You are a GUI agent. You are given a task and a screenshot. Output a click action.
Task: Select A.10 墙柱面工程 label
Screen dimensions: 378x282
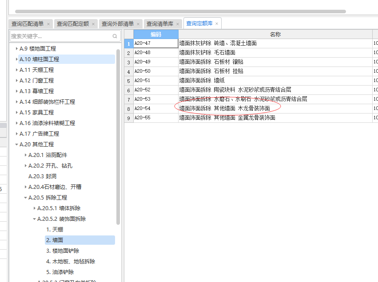point(39,59)
